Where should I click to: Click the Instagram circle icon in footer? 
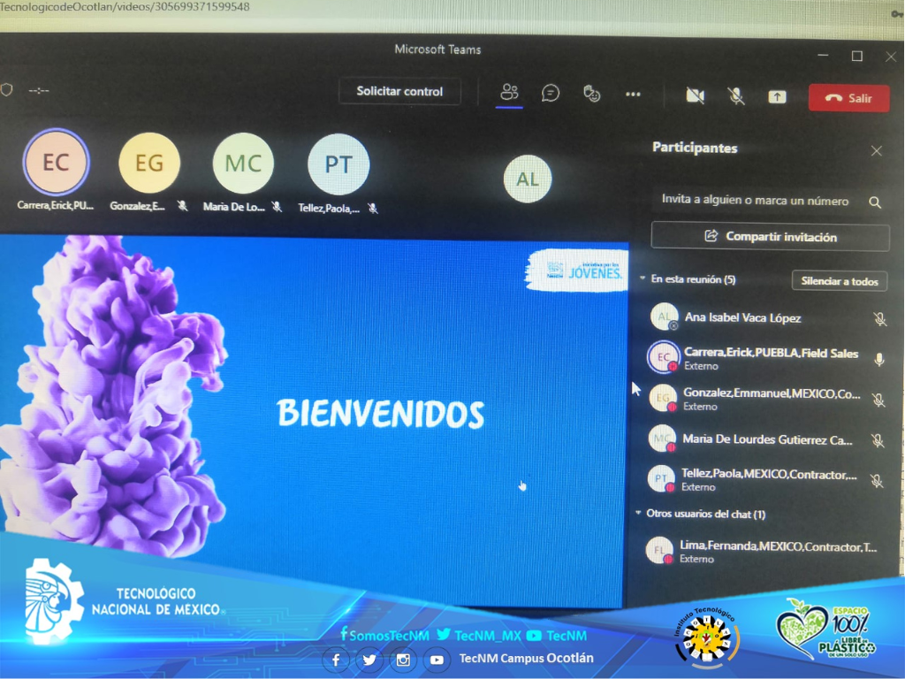point(403,660)
